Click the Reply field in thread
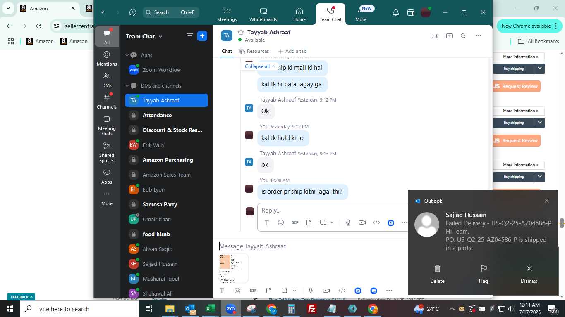Image resolution: width=565 pixels, height=317 pixels. 333,211
